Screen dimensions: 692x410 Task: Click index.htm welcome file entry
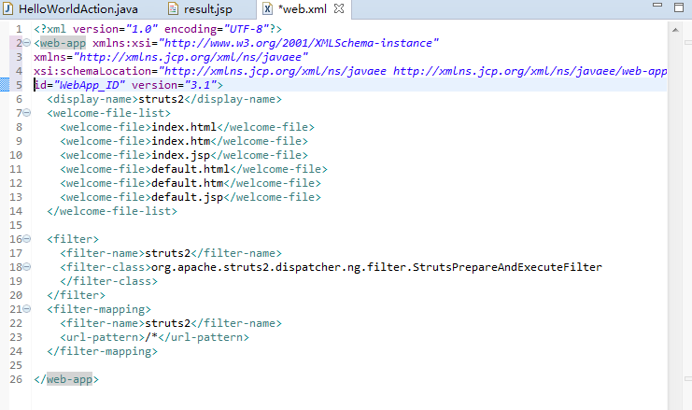[181, 141]
